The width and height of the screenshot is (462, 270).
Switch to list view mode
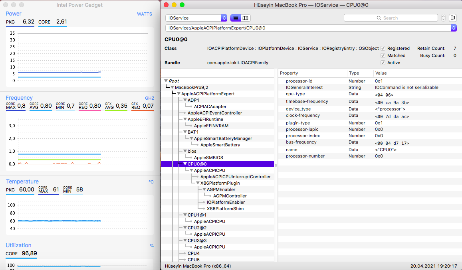click(236, 18)
